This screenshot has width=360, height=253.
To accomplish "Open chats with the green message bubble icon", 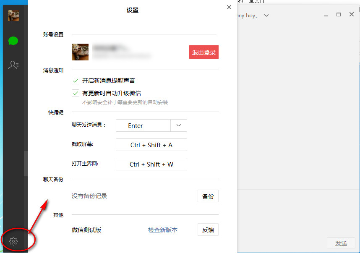I will pos(13,41).
